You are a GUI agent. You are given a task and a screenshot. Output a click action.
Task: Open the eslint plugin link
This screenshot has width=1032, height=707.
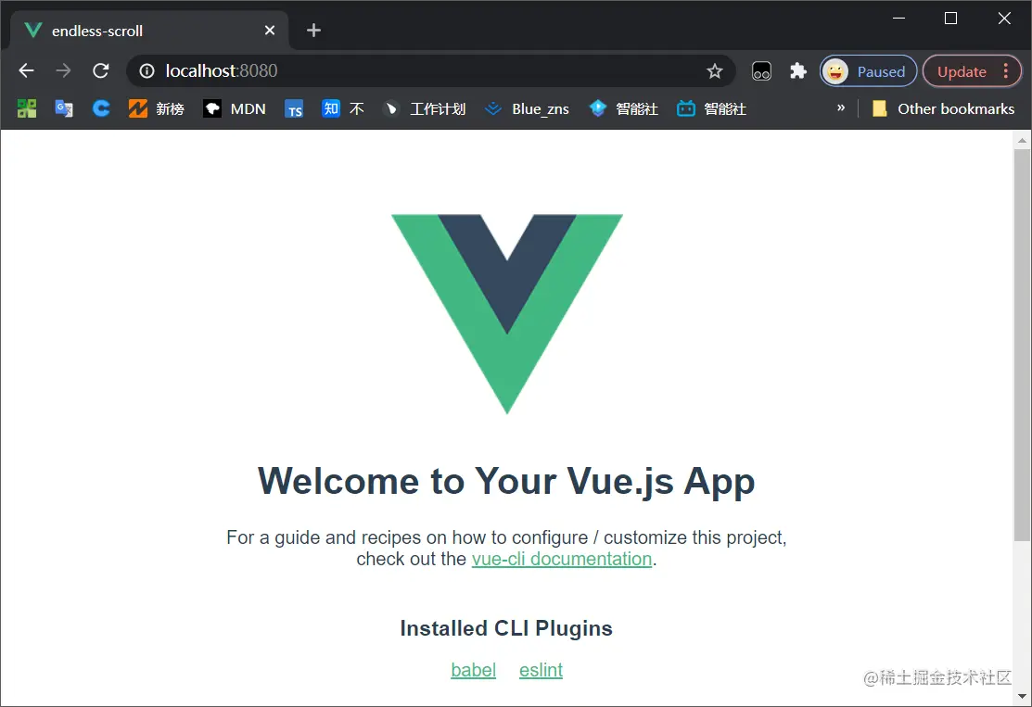point(541,670)
